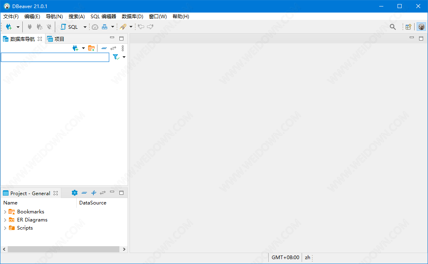Expand the transaction mode dropdown arrow

coord(112,27)
